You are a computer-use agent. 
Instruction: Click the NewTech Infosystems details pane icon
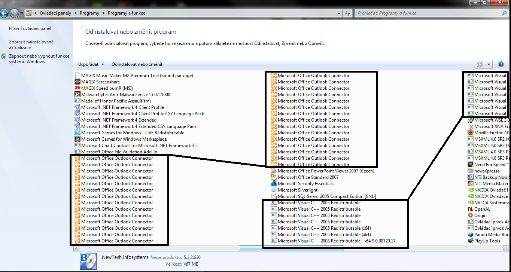click(x=88, y=261)
